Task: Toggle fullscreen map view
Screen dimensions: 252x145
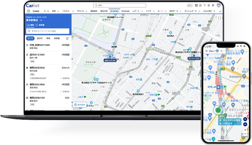Action: click(x=219, y=18)
